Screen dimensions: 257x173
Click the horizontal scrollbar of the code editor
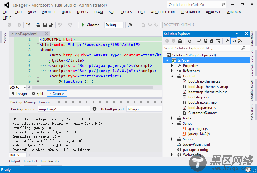(92, 88)
